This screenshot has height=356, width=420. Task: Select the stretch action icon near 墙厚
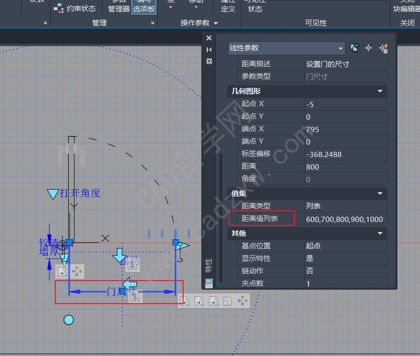62,271
